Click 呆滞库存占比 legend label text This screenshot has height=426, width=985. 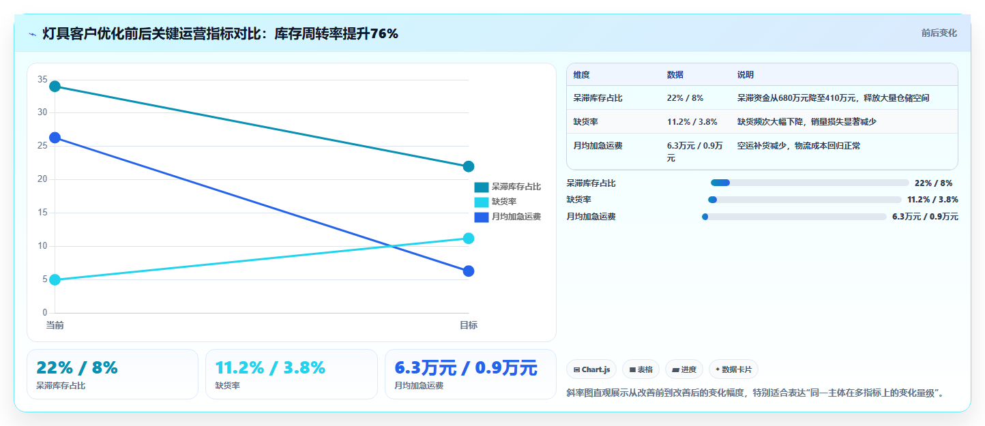516,187
